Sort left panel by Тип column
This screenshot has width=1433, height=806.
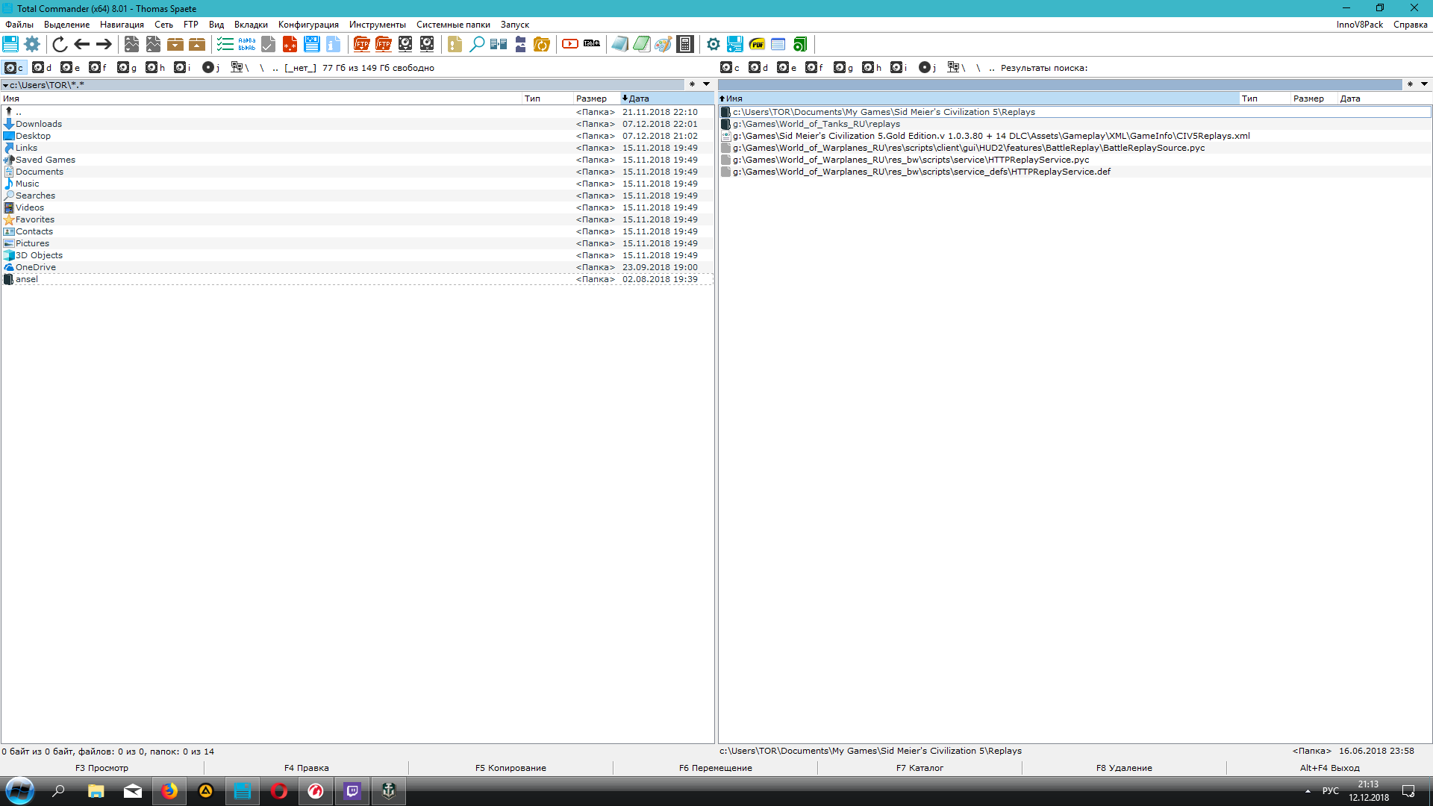(x=547, y=99)
